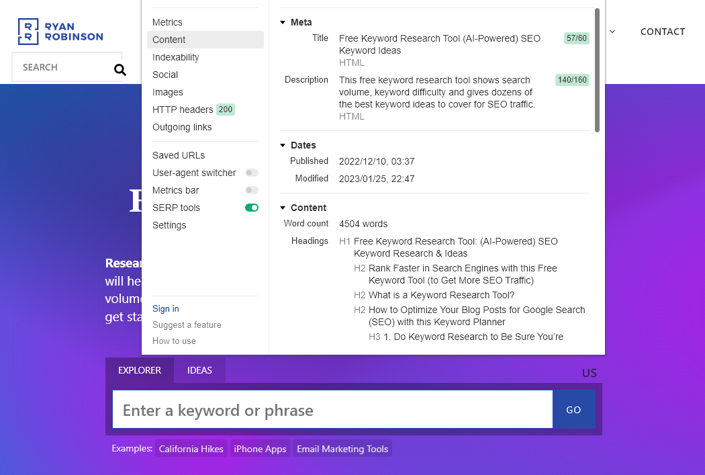Click the Ryan Robinson logo
Viewport: 705px width, 475px height.
(x=60, y=31)
